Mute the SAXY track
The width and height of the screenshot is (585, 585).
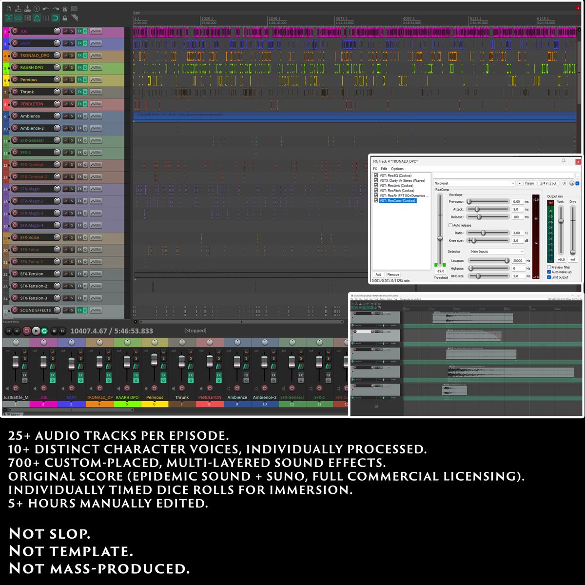(x=65, y=43)
